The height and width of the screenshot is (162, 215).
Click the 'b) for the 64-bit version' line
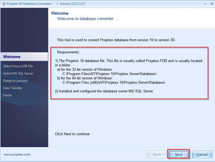click(85, 78)
